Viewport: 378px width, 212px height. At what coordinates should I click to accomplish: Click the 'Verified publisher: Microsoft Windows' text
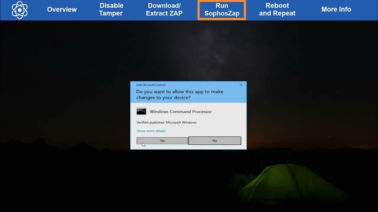(166, 122)
